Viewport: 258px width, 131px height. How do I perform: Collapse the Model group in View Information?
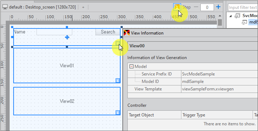tap(131, 67)
